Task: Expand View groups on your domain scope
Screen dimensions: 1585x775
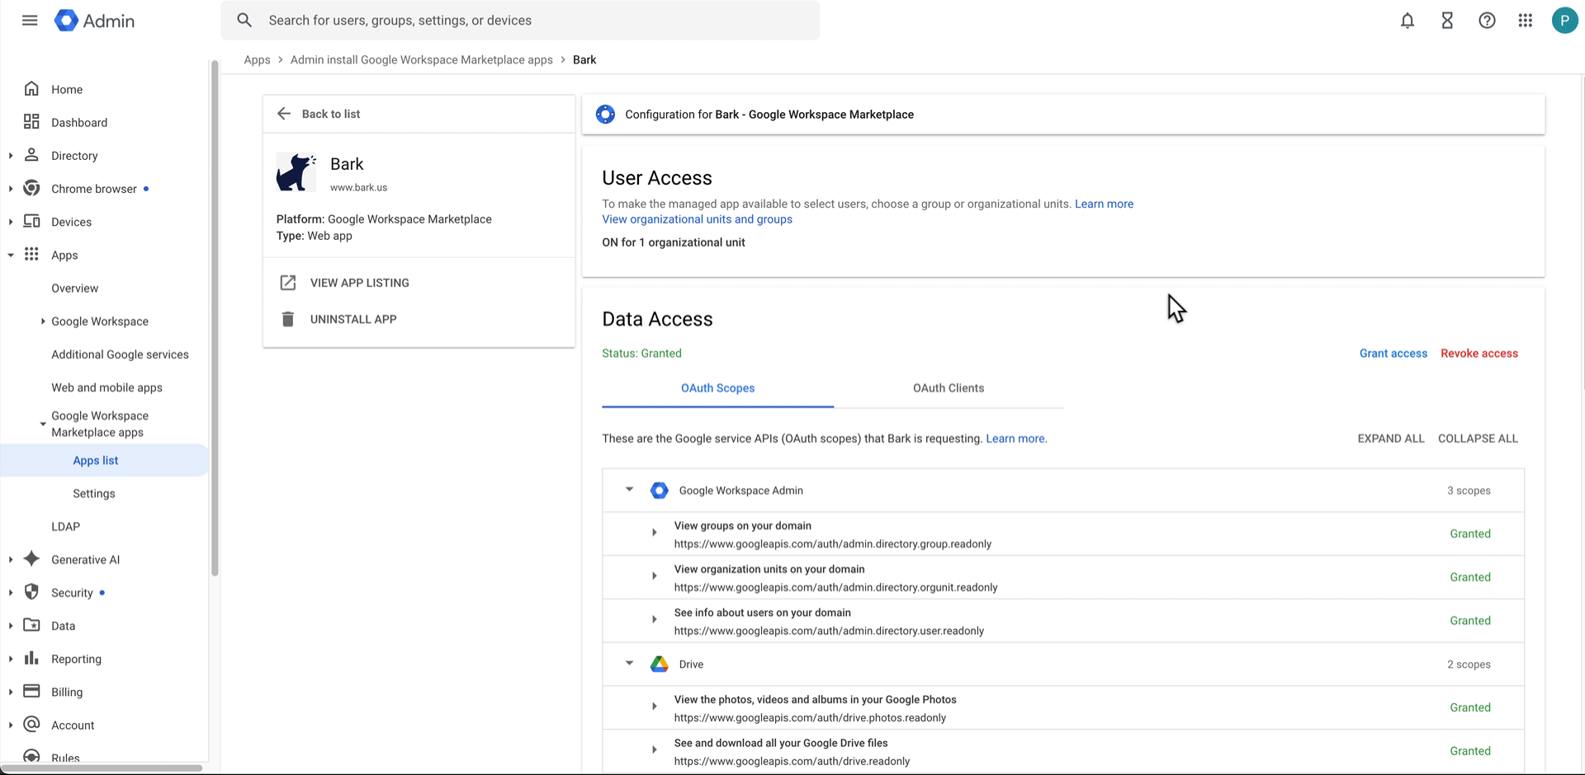Action: pos(655,533)
